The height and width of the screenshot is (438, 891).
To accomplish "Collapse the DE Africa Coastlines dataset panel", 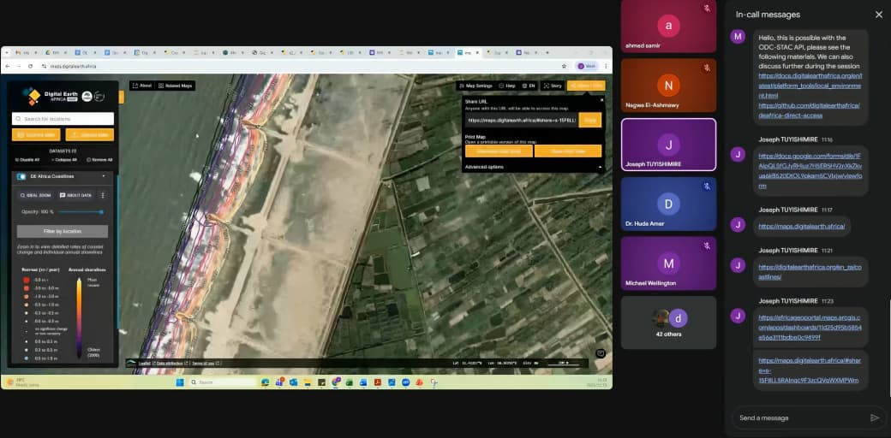I will pyautogui.click(x=104, y=176).
